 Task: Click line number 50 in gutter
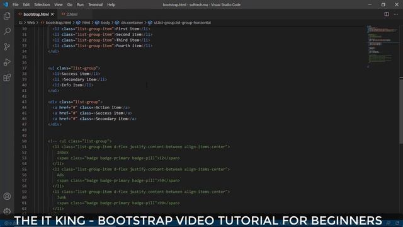(24, 141)
